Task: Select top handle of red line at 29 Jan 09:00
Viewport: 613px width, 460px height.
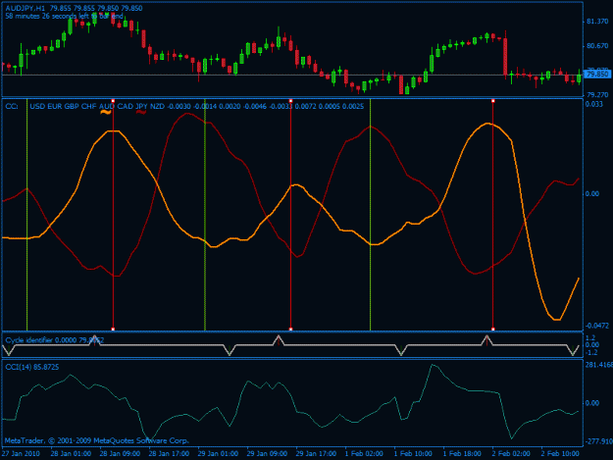Action: (290, 101)
